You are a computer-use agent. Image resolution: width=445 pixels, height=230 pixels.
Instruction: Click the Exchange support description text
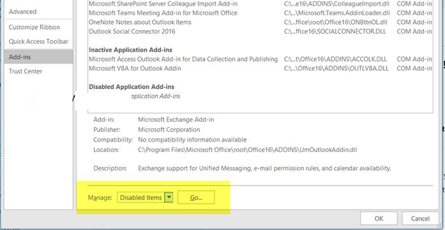(264, 168)
